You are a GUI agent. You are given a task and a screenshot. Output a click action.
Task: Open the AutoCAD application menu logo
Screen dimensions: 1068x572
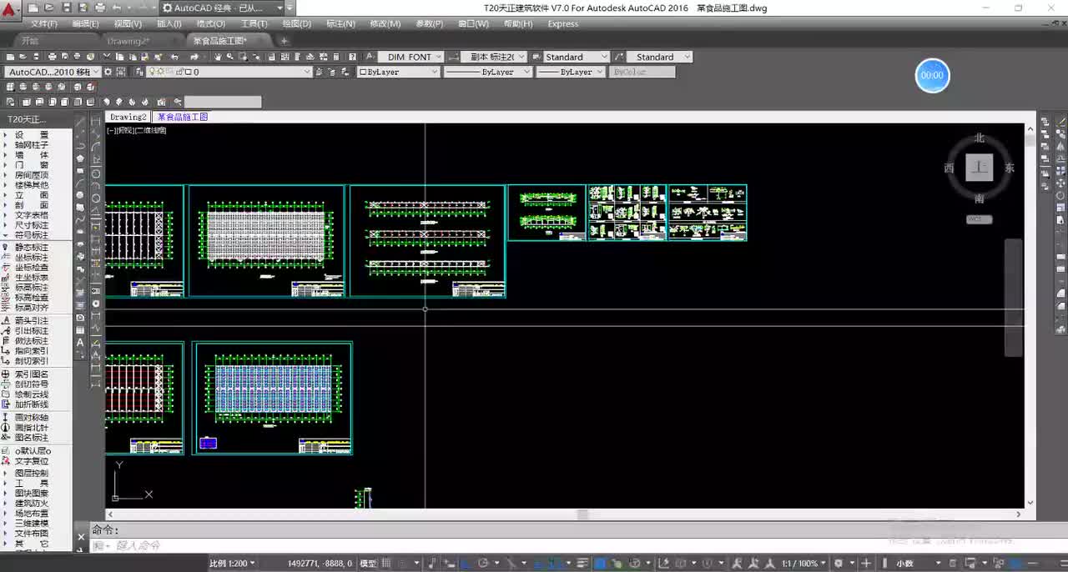pos(10,11)
